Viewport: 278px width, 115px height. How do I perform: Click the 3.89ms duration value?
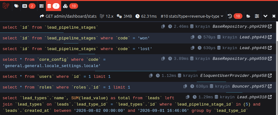pos(181,59)
